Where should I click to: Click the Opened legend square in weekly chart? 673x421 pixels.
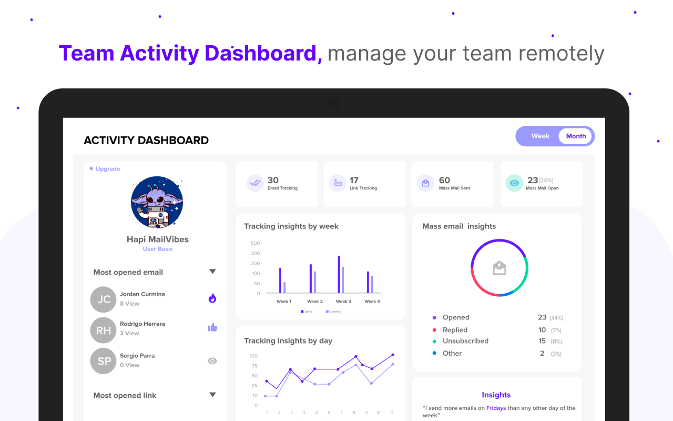click(x=327, y=312)
